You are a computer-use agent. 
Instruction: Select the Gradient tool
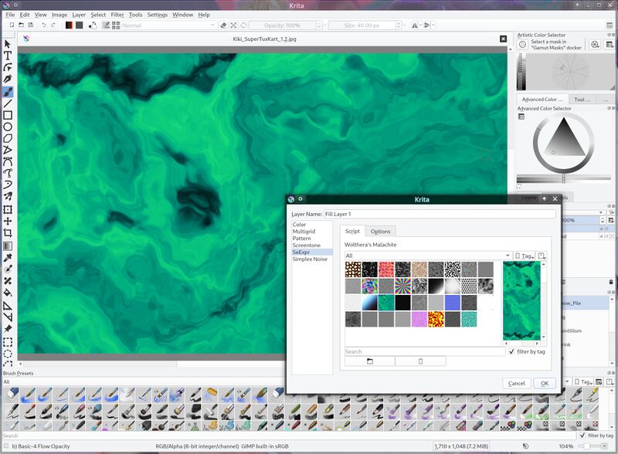click(x=8, y=246)
